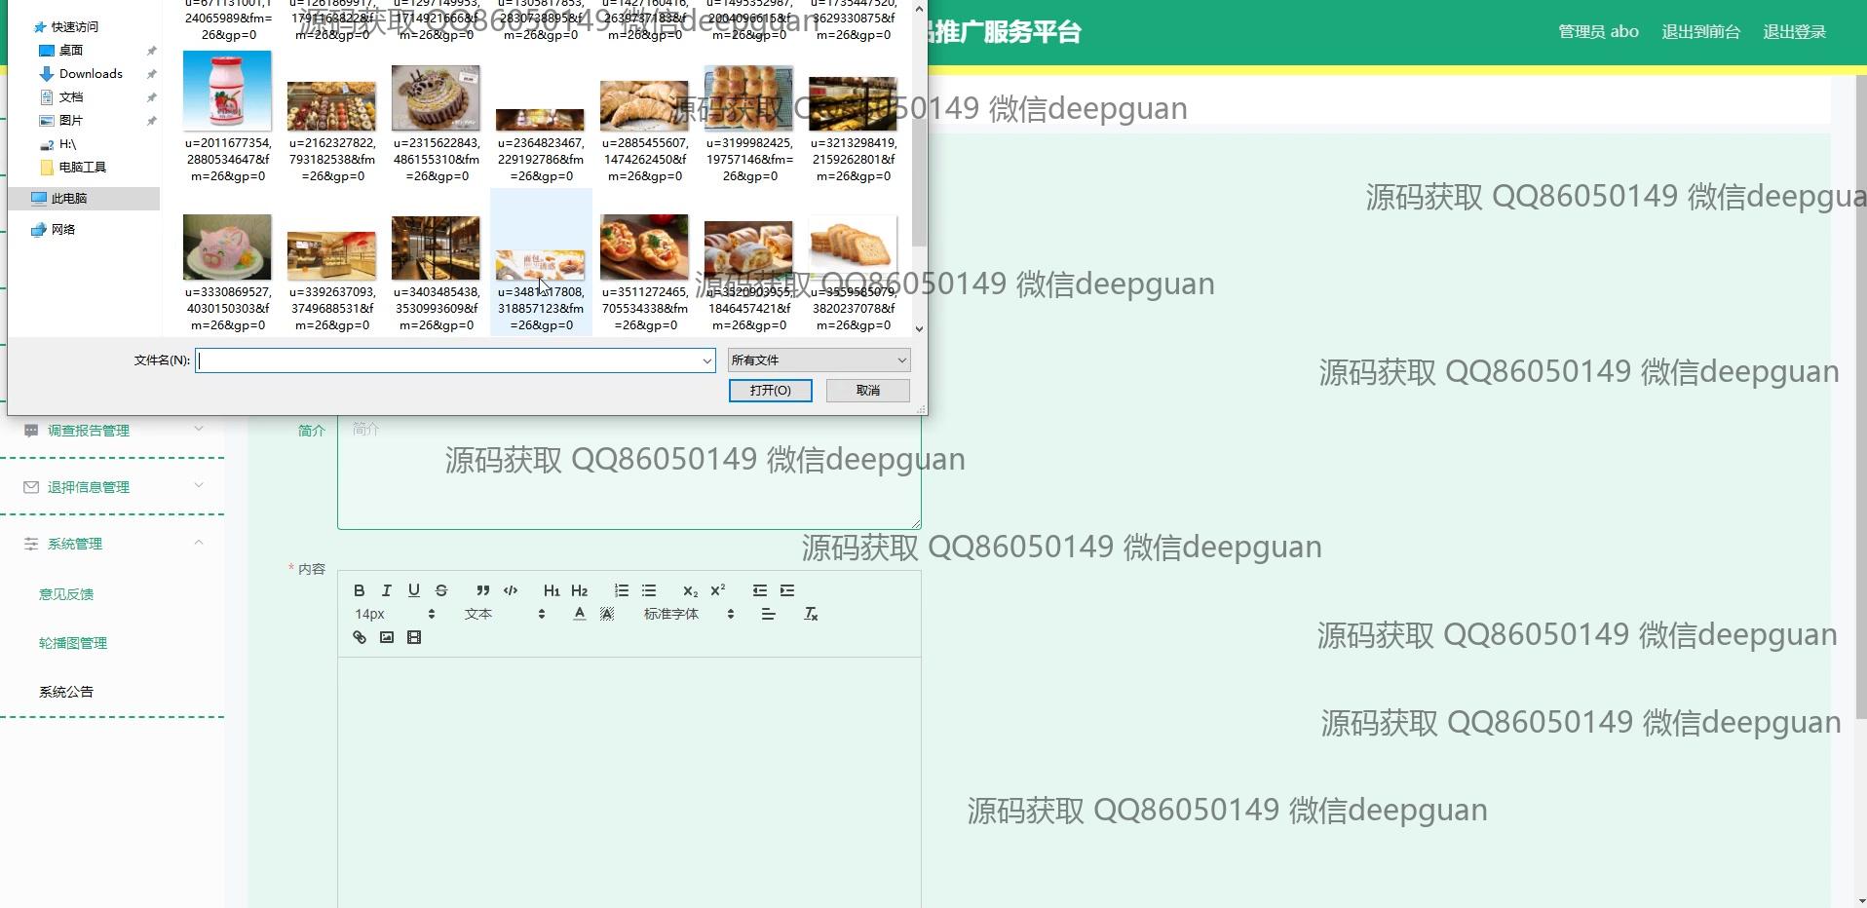Open the 系统公告 menu item

pos(66,692)
